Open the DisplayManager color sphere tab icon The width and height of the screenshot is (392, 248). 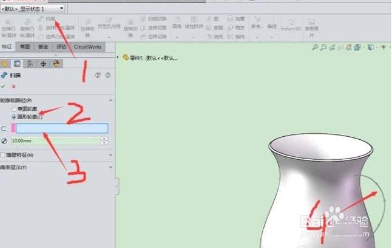click(x=56, y=64)
